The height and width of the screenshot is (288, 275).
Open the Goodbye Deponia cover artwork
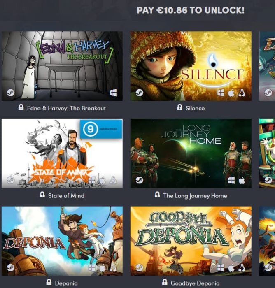pos(191,241)
